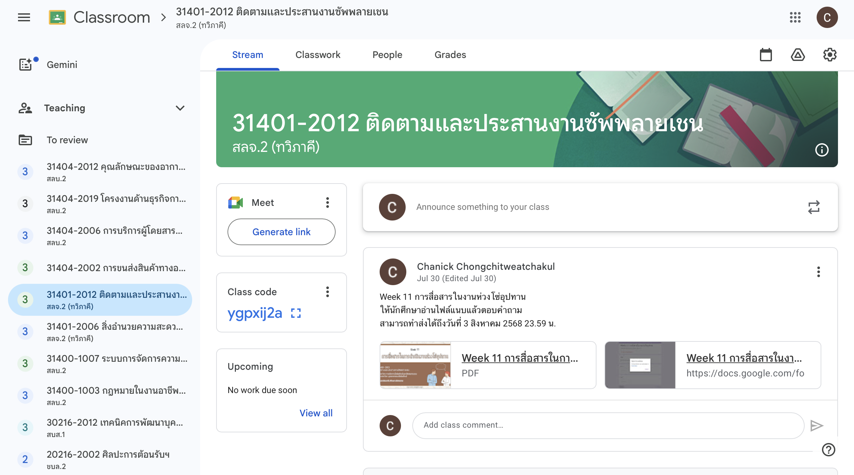The width and height of the screenshot is (854, 475).
Task: Click the Google Meet logo
Action: pos(236,203)
